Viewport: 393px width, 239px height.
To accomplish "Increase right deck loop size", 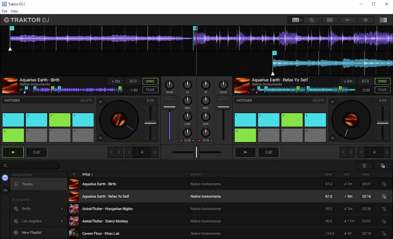I will [387, 152].
